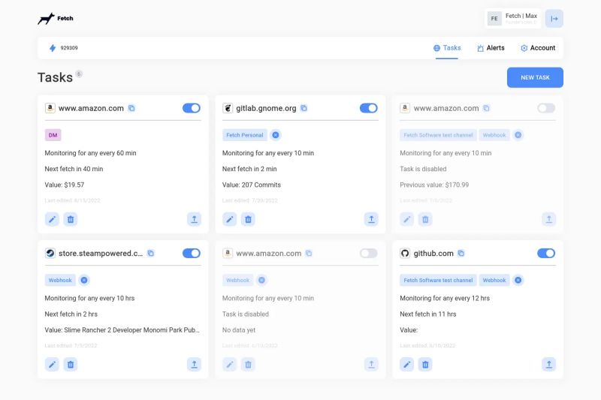Click 'No data yet' text

pyautogui.click(x=239, y=330)
